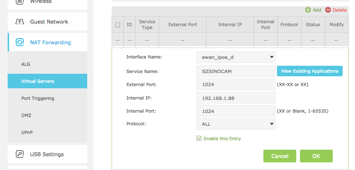Image resolution: width=355 pixels, height=170 pixels.
Task: Click the red Delete minus icon
Action: pos(328,10)
